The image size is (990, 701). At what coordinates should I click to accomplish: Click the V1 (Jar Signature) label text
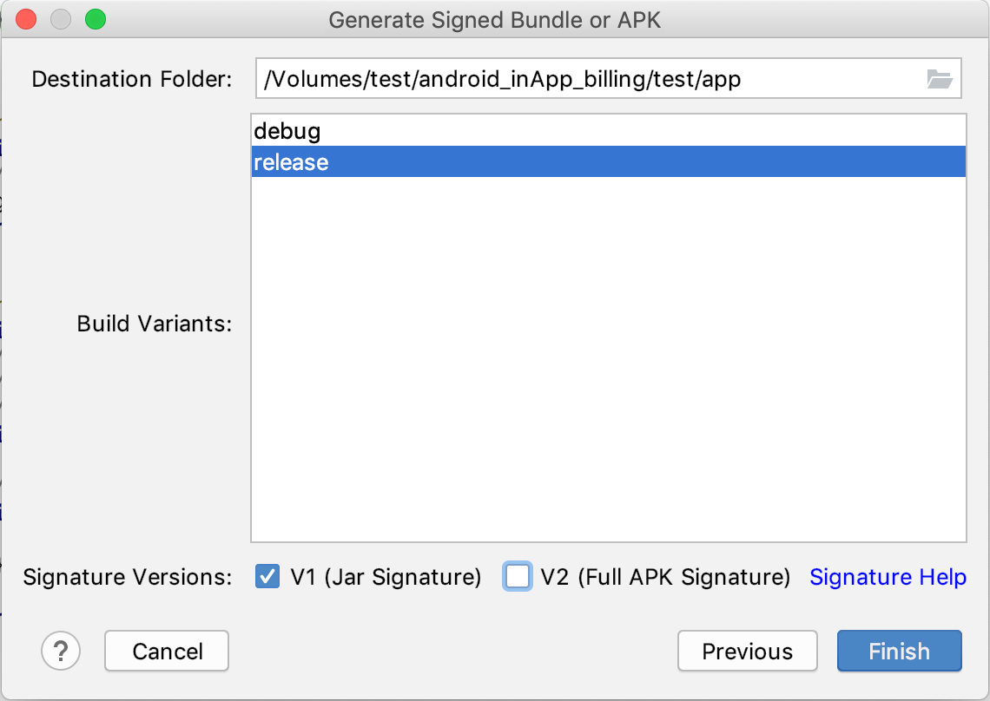[386, 577]
